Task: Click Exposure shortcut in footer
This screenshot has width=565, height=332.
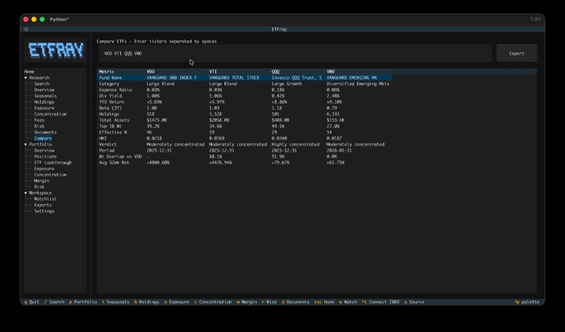Action: (177, 302)
